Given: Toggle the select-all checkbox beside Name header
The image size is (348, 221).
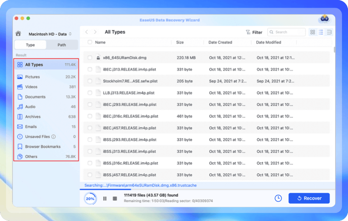Looking at the screenshot, I should (x=90, y=42).
